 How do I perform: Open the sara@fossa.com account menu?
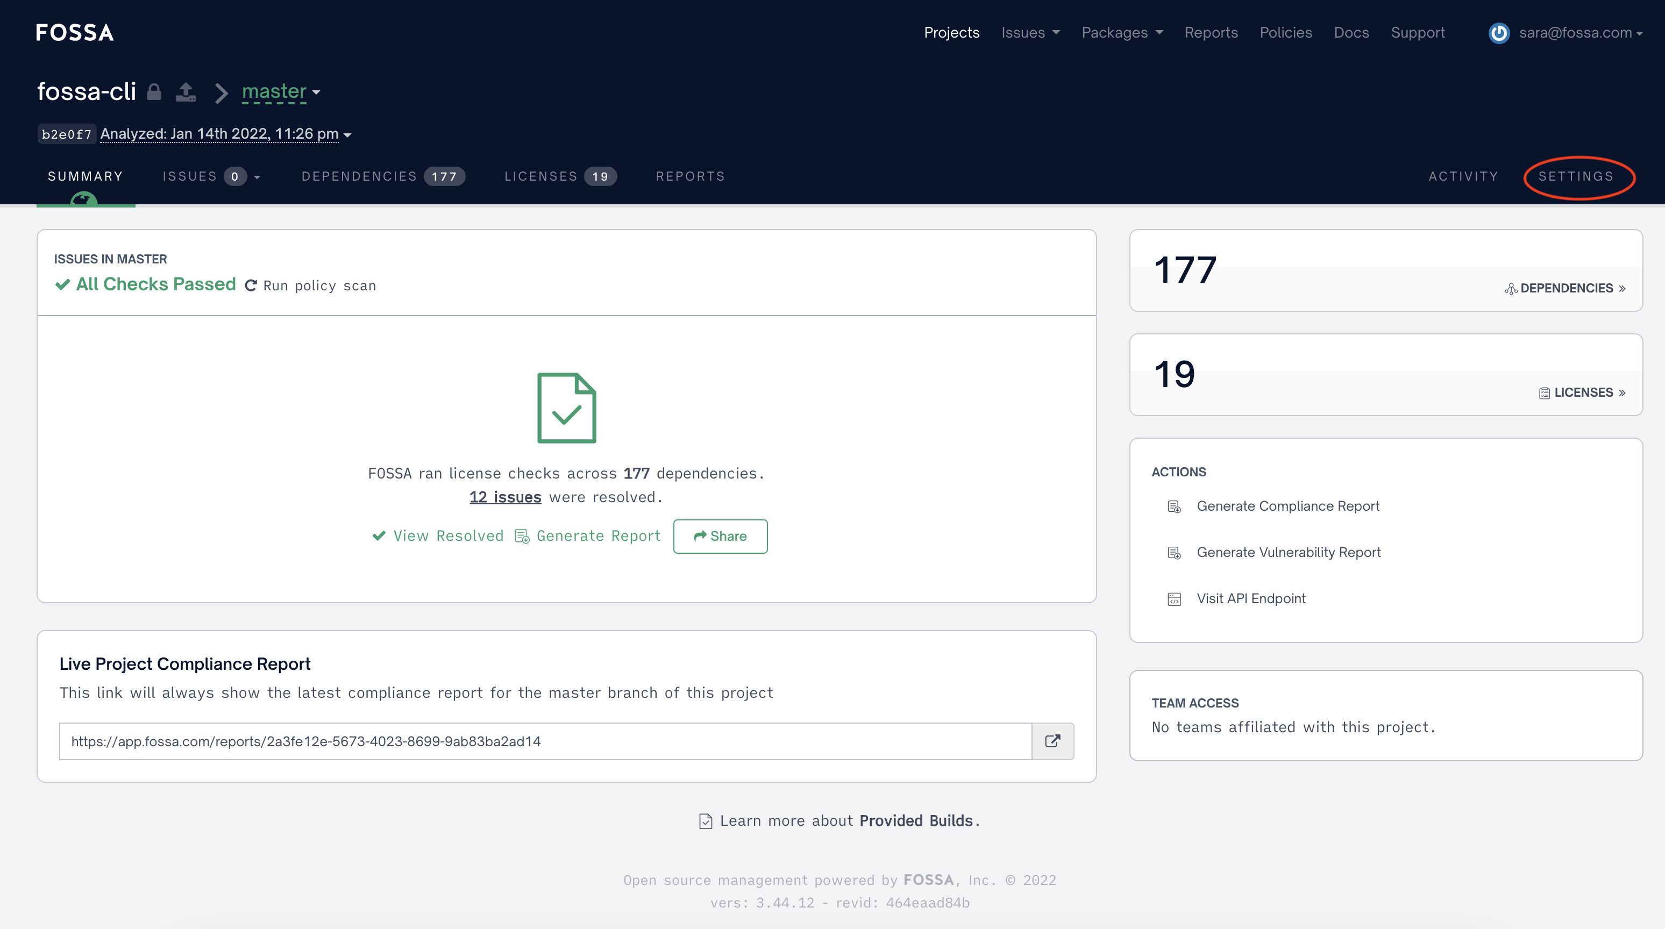click(x=1579, y=33)
